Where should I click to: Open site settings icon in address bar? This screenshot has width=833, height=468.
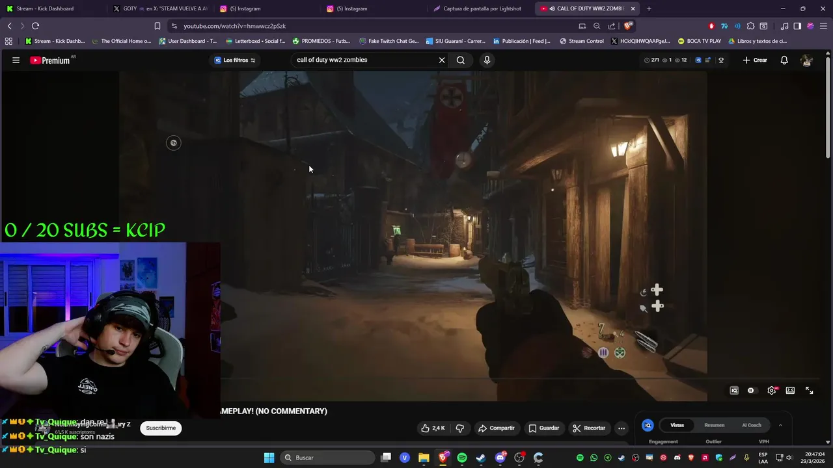(x=174, y=26)
